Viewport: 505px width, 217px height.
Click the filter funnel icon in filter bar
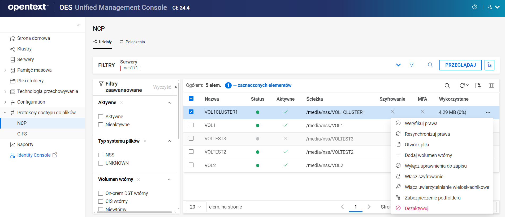[x=412, y=65]
